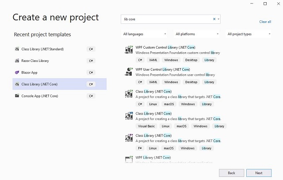Select the WPF Library (.NET Core) template icon
Screen dimensions: 283x180
pos(129,159)
